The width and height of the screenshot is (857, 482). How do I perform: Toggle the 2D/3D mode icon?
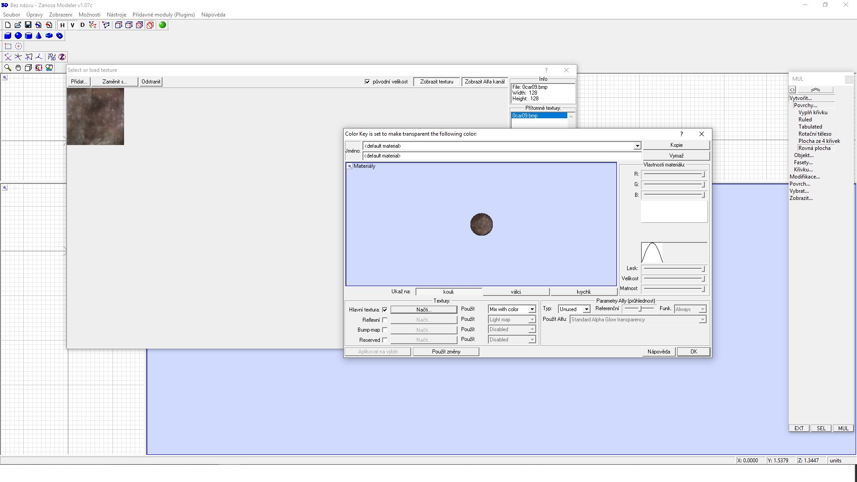point(52,57)
